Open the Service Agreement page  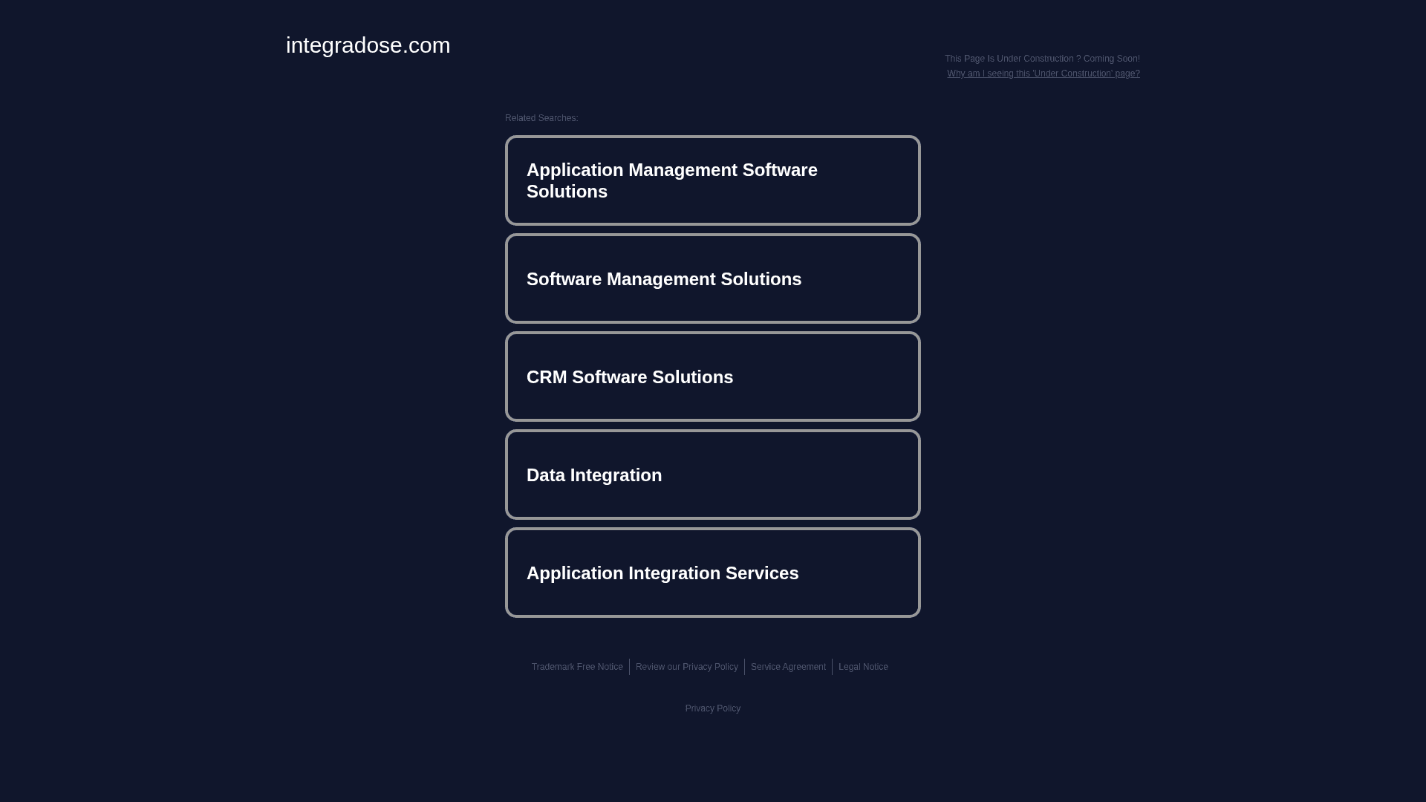pyautogui.click(x=788, y=666)
